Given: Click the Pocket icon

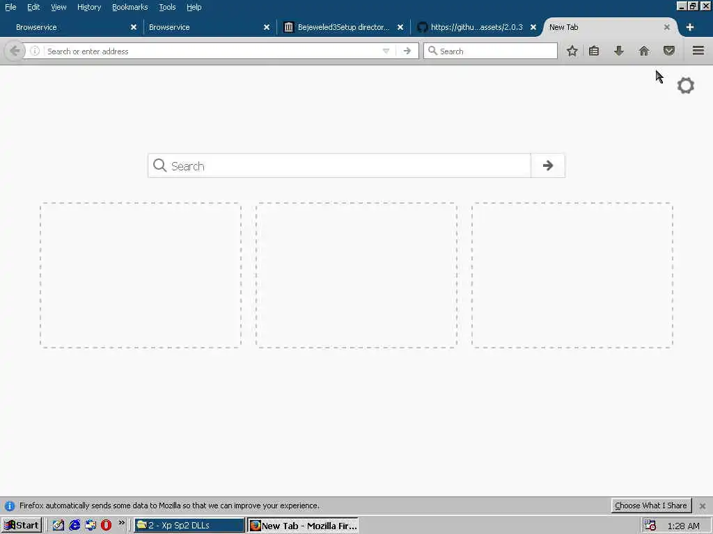Looking at the screenshot, I should [669, 50].
